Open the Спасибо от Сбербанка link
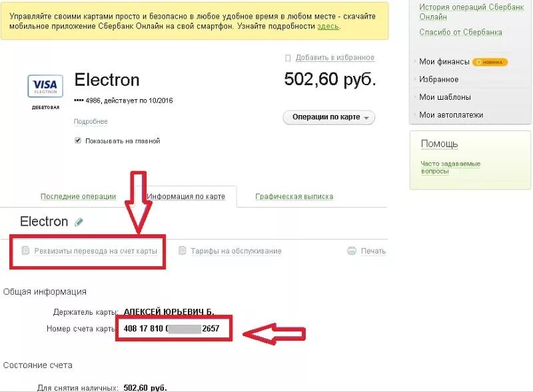The height and width of the screenshot is (392, 533). pos(460,32)
